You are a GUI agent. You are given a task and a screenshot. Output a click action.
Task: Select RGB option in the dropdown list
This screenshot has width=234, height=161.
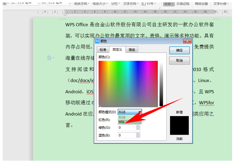(130, 117)
